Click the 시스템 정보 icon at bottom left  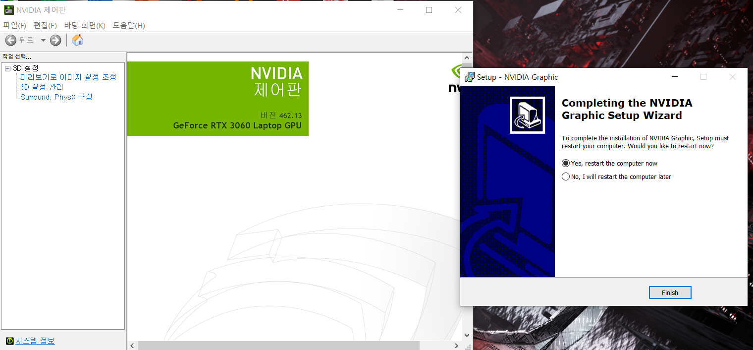pyautogui.click(x=9, y=341)
